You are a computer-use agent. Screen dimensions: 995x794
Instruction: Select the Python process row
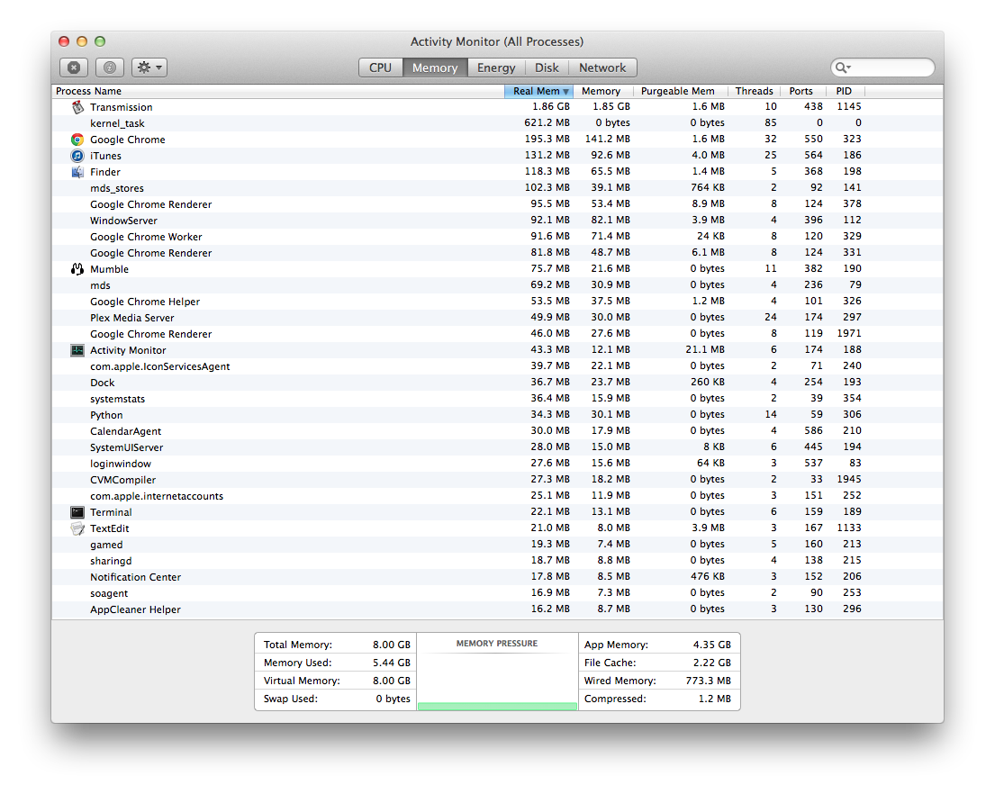click(x=497, y=415)
